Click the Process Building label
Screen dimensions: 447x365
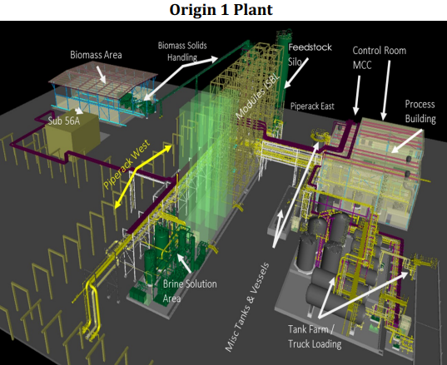point(420,111)
